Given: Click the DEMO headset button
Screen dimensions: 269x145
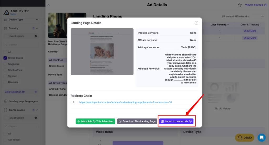Looking at the screenshot, I should [x=245, y=138].
